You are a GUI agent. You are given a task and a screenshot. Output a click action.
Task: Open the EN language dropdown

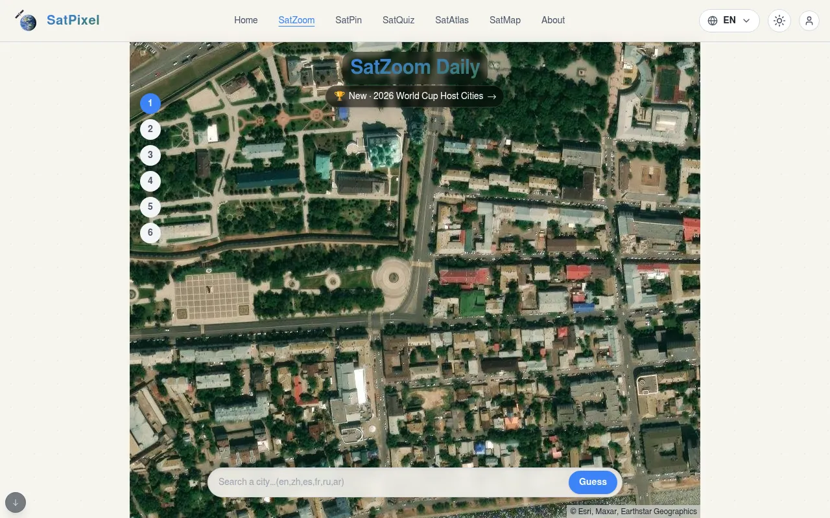(729, 21)
